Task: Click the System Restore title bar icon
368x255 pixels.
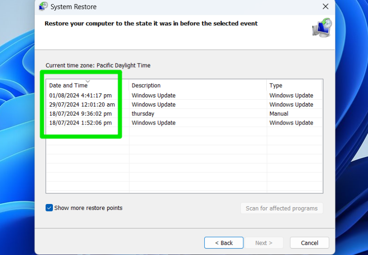Action: coord(43,6)
